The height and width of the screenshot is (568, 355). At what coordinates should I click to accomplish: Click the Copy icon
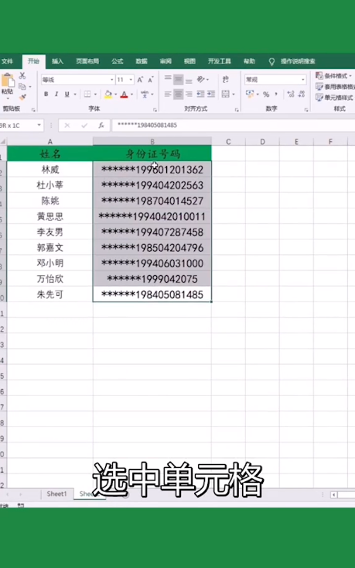point(22,86)
